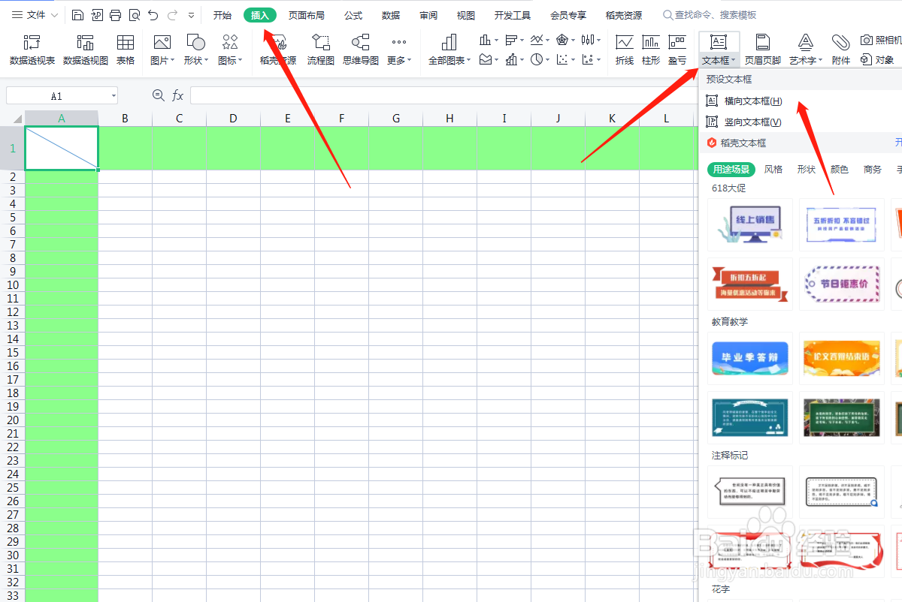Expand the quick access toolbar customize arrow
Viewport: 902px width, 602px height.
(192, 15)
